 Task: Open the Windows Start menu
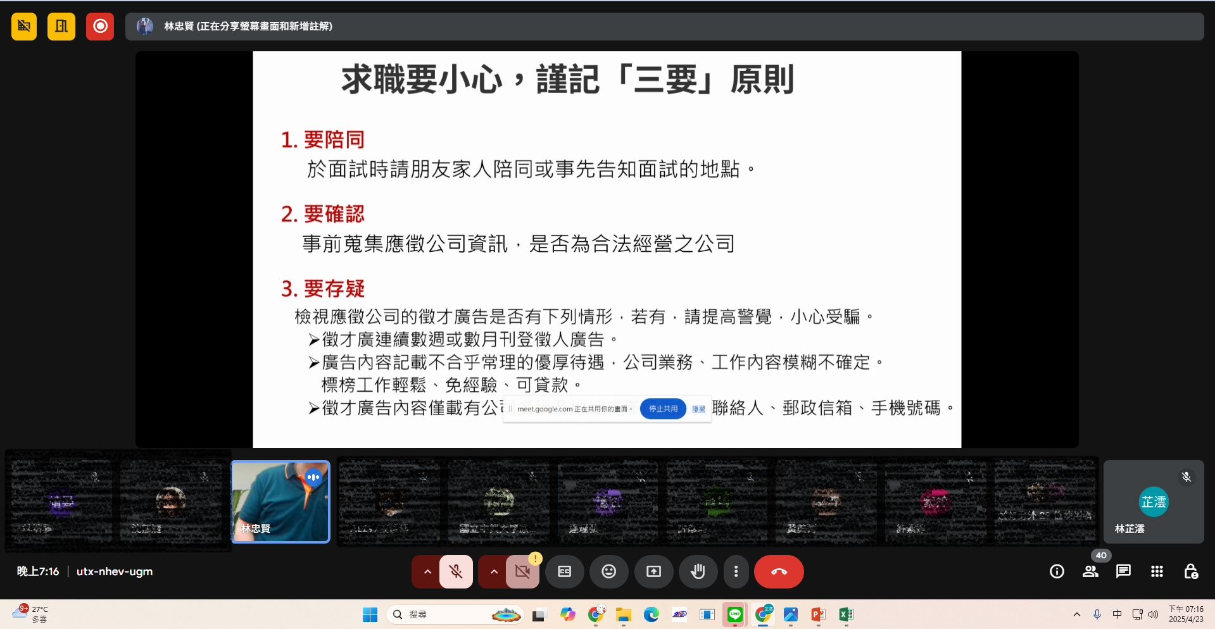coord(369,614)
